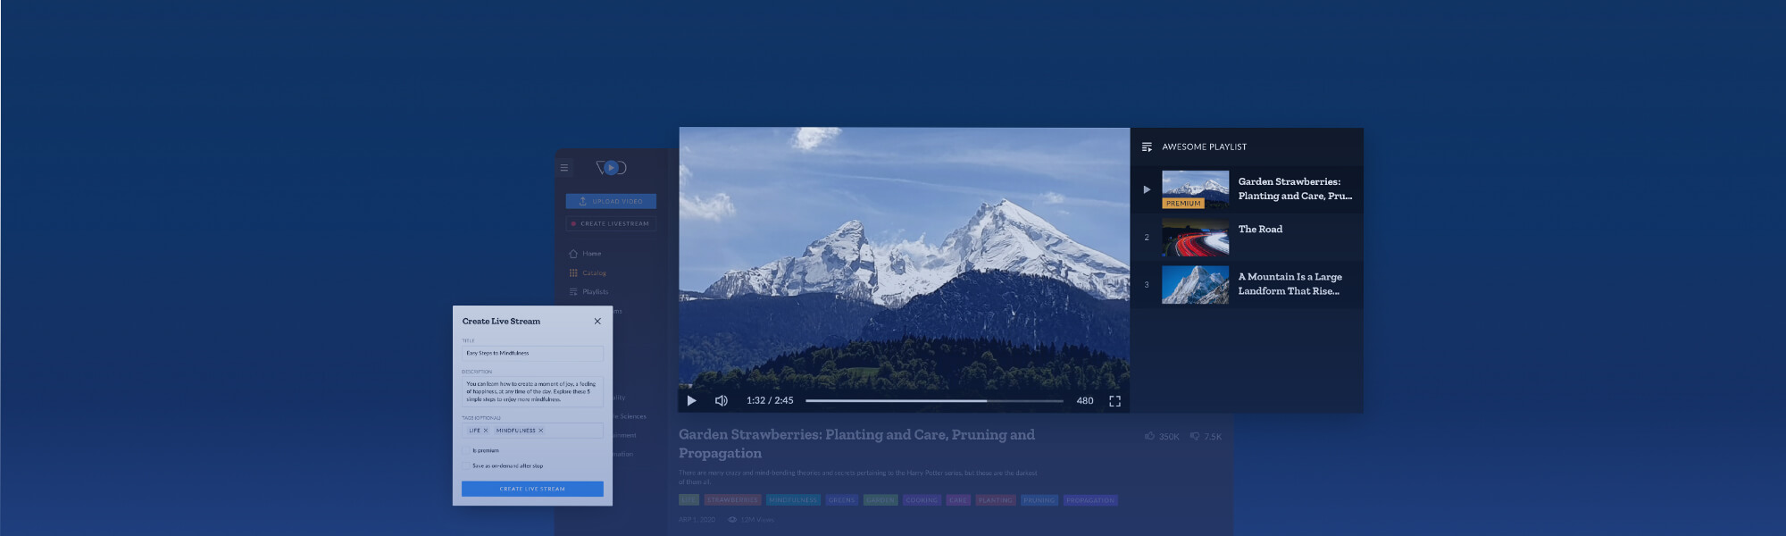1786x536 pixels.
Task: Mute the video with the speaker icon
Action: pyautogui.click(x=722, y=401)
